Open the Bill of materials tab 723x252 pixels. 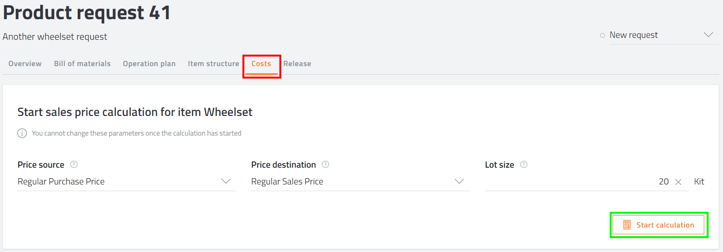click(x=82, y=64)
